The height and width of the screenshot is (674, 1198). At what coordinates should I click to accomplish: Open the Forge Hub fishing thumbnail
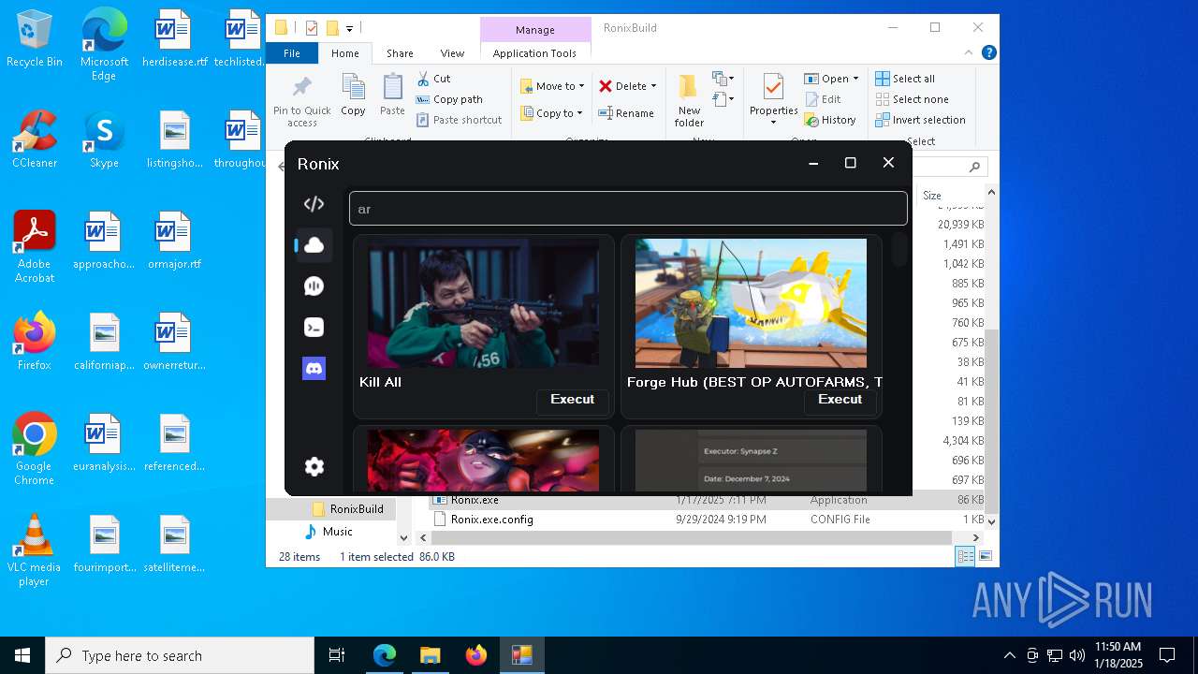click(751, 303)
